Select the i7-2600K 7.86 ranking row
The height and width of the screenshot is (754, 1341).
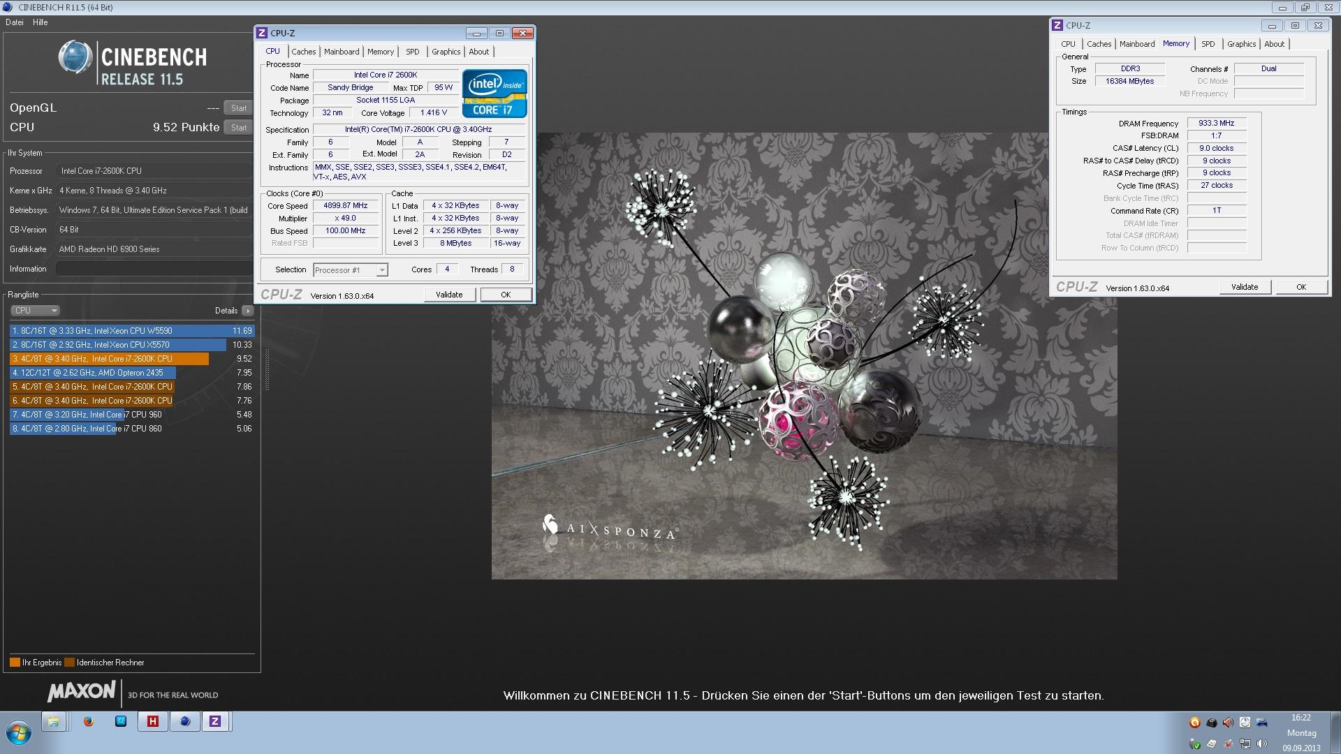pyautogui.click(x=132, y=387)
